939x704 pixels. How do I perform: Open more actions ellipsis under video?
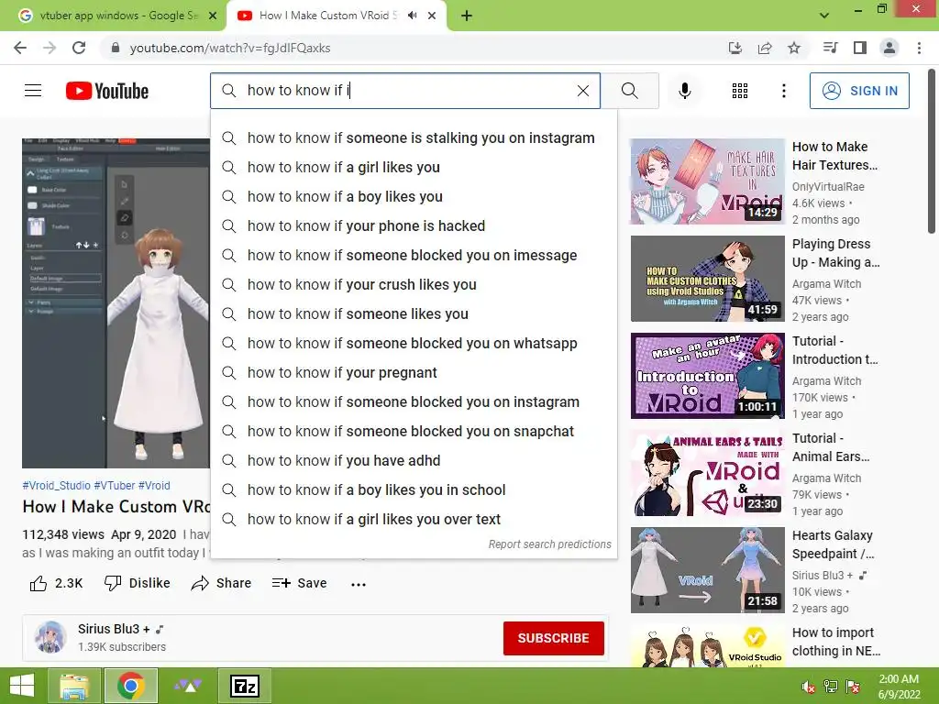(359, 584)
